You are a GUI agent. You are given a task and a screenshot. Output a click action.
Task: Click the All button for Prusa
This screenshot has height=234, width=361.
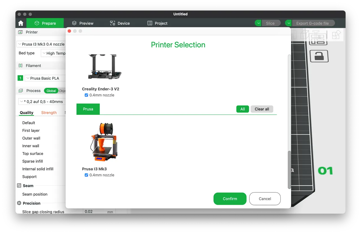243,109
